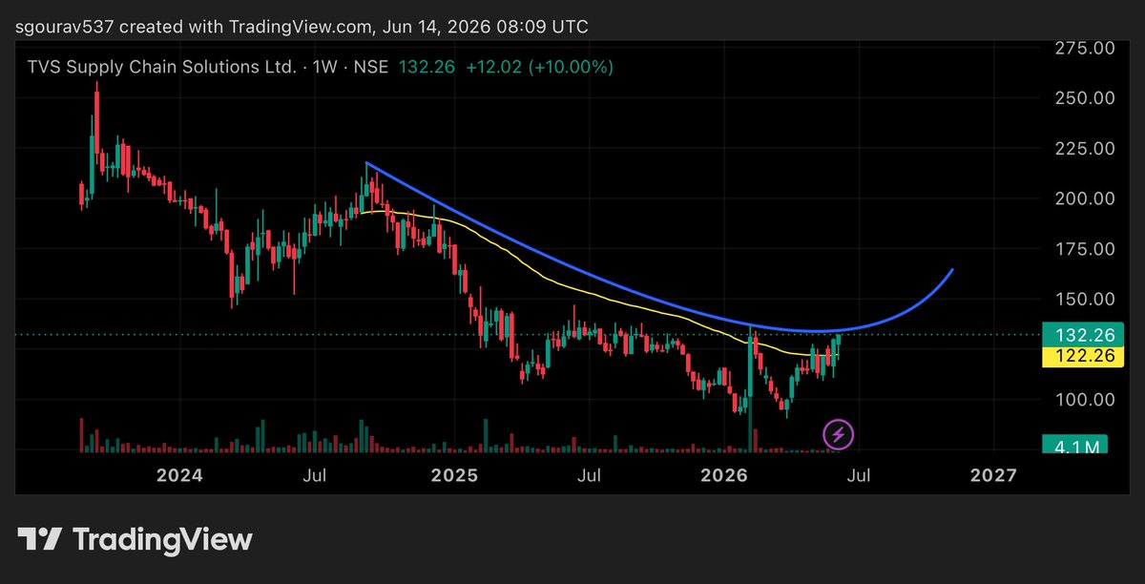Click the 1W timeframe text in the header
Viewport: 1145px width, 584px height.
[327, 68]
